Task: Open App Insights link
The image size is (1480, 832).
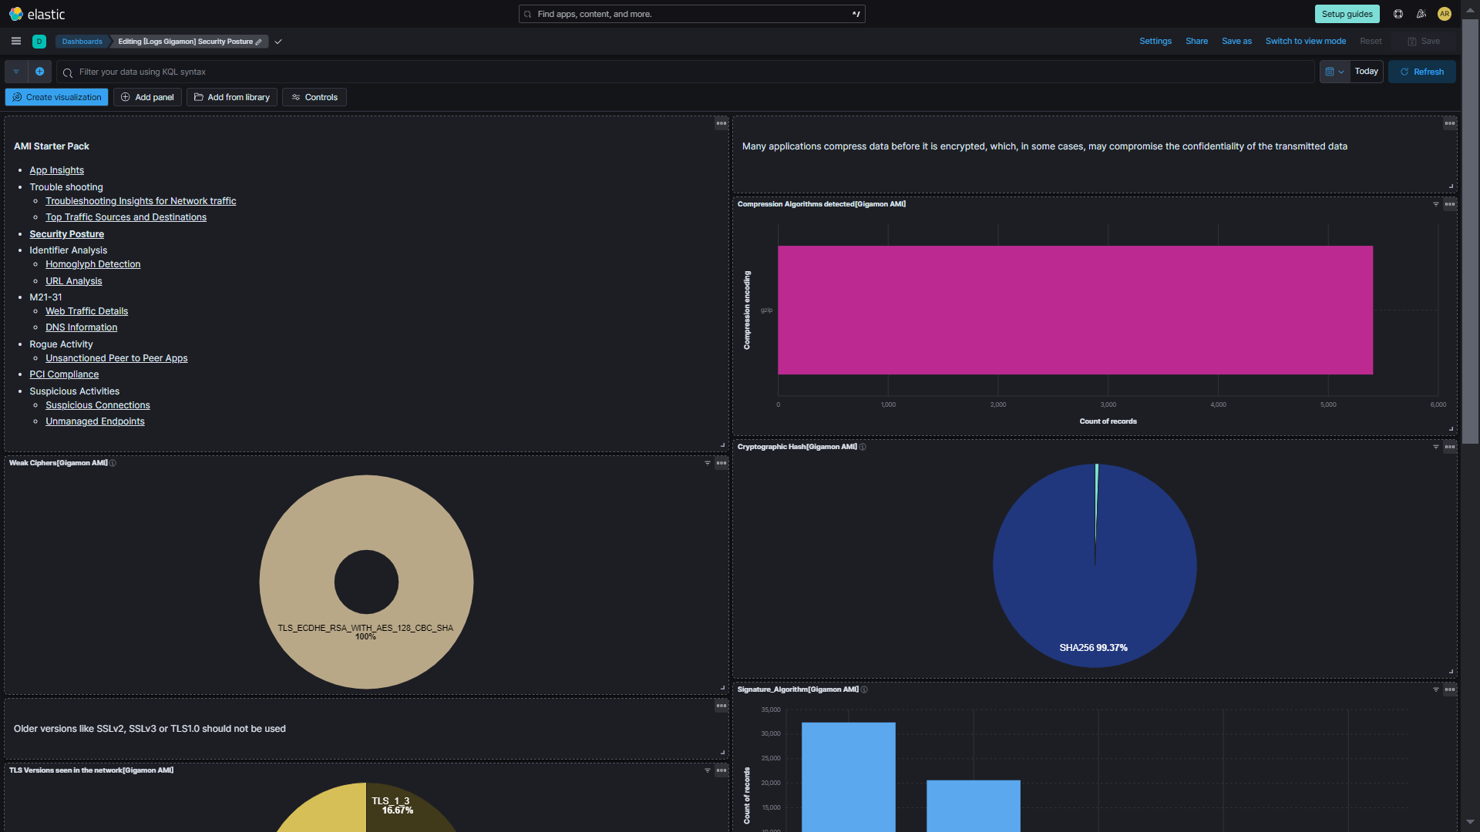Action: click(57, 170)
